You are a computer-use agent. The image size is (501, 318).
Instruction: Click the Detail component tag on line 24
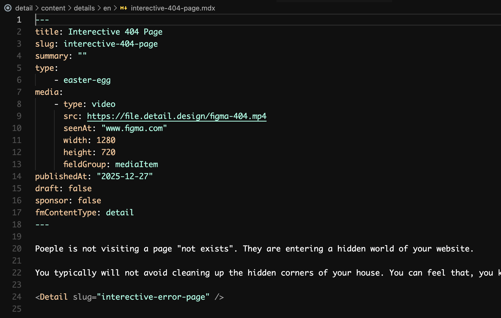tap(54, 297)
